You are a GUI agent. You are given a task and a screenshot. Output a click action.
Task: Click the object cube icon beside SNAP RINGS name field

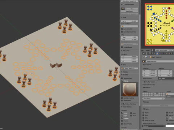tap(144, 61)
